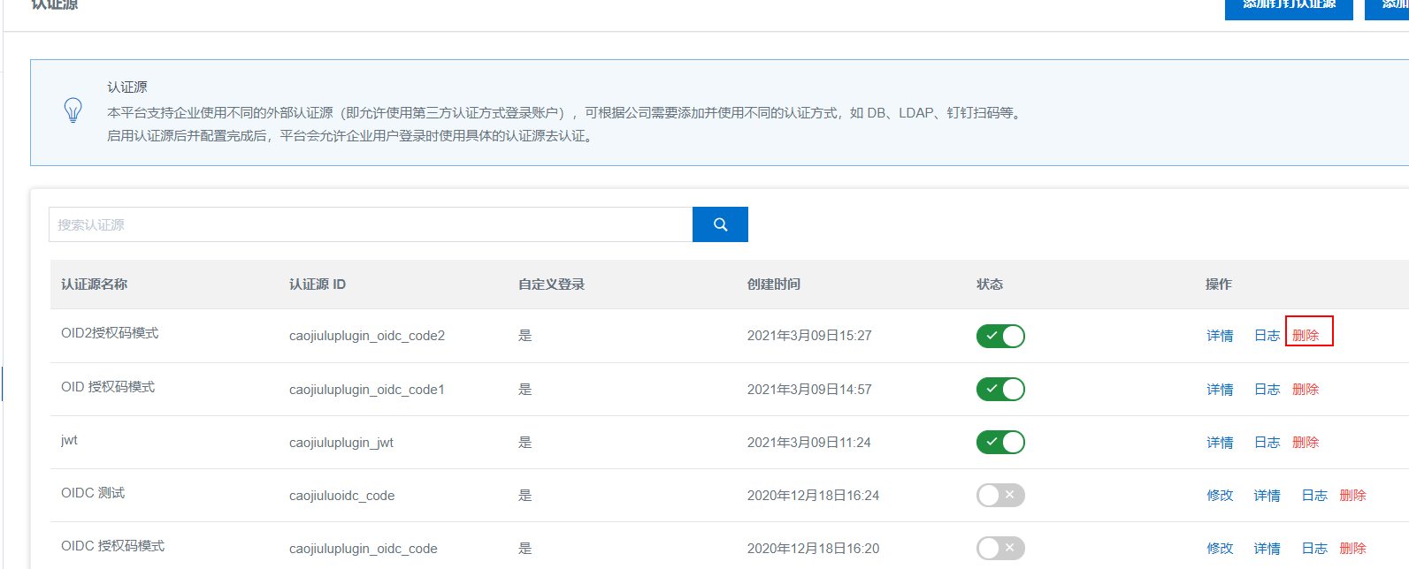Click the 添加钉钉认证源 button
The image size is (1409, 569).
[x=1289, y=7]
